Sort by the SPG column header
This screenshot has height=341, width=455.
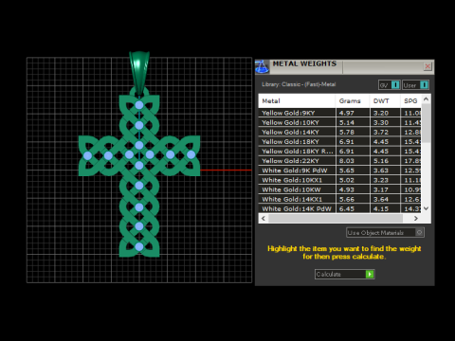(410, 101)
